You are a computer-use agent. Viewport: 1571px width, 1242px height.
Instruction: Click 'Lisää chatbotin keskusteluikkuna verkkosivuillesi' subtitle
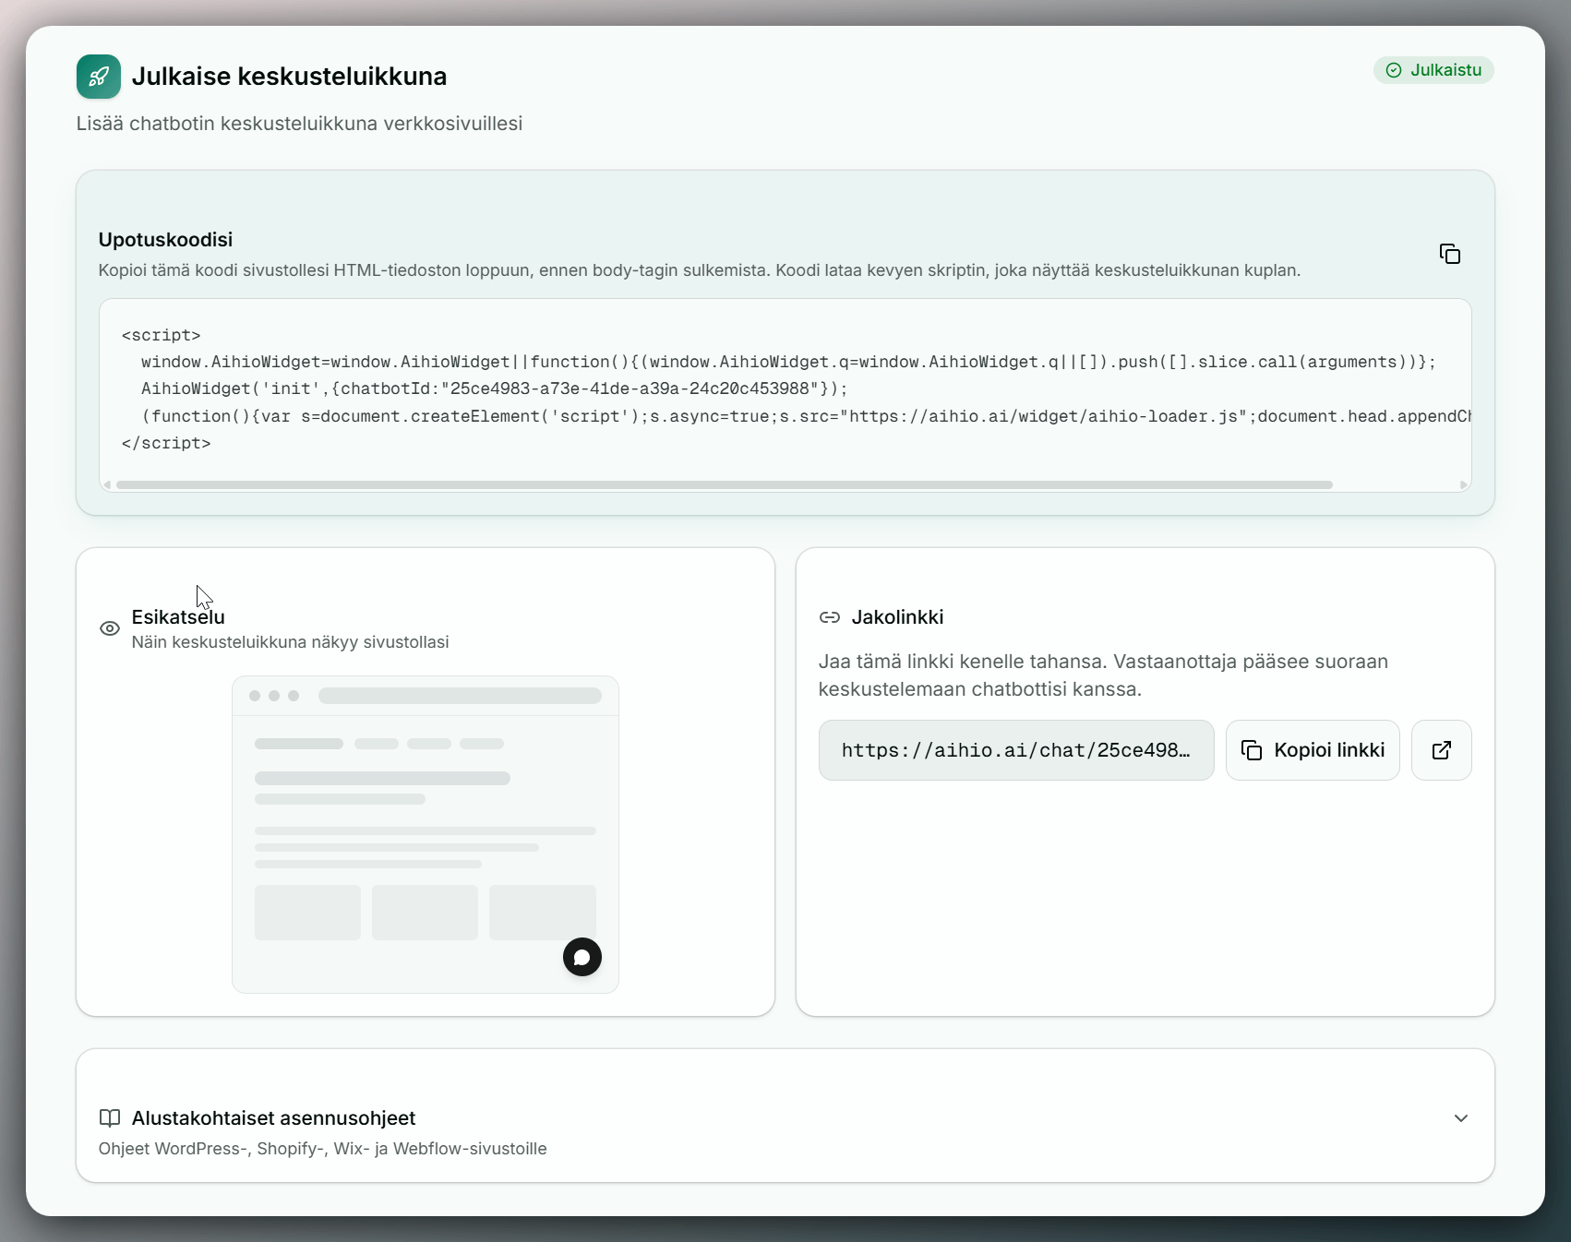click(x=300, y=124)
